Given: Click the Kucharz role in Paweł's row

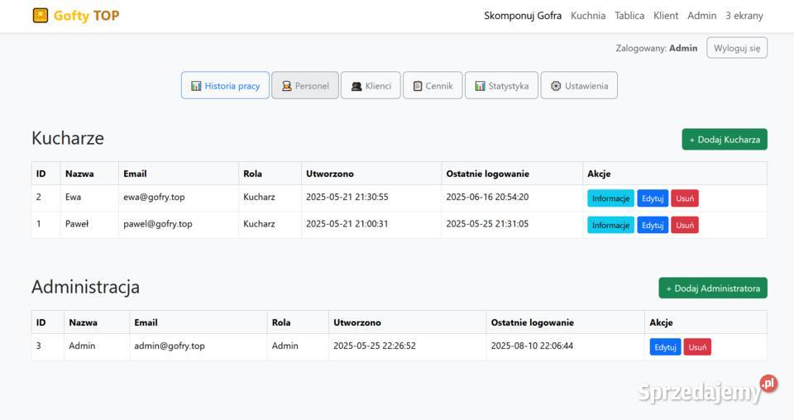Looking at the screenshot, I should point(259,224).
